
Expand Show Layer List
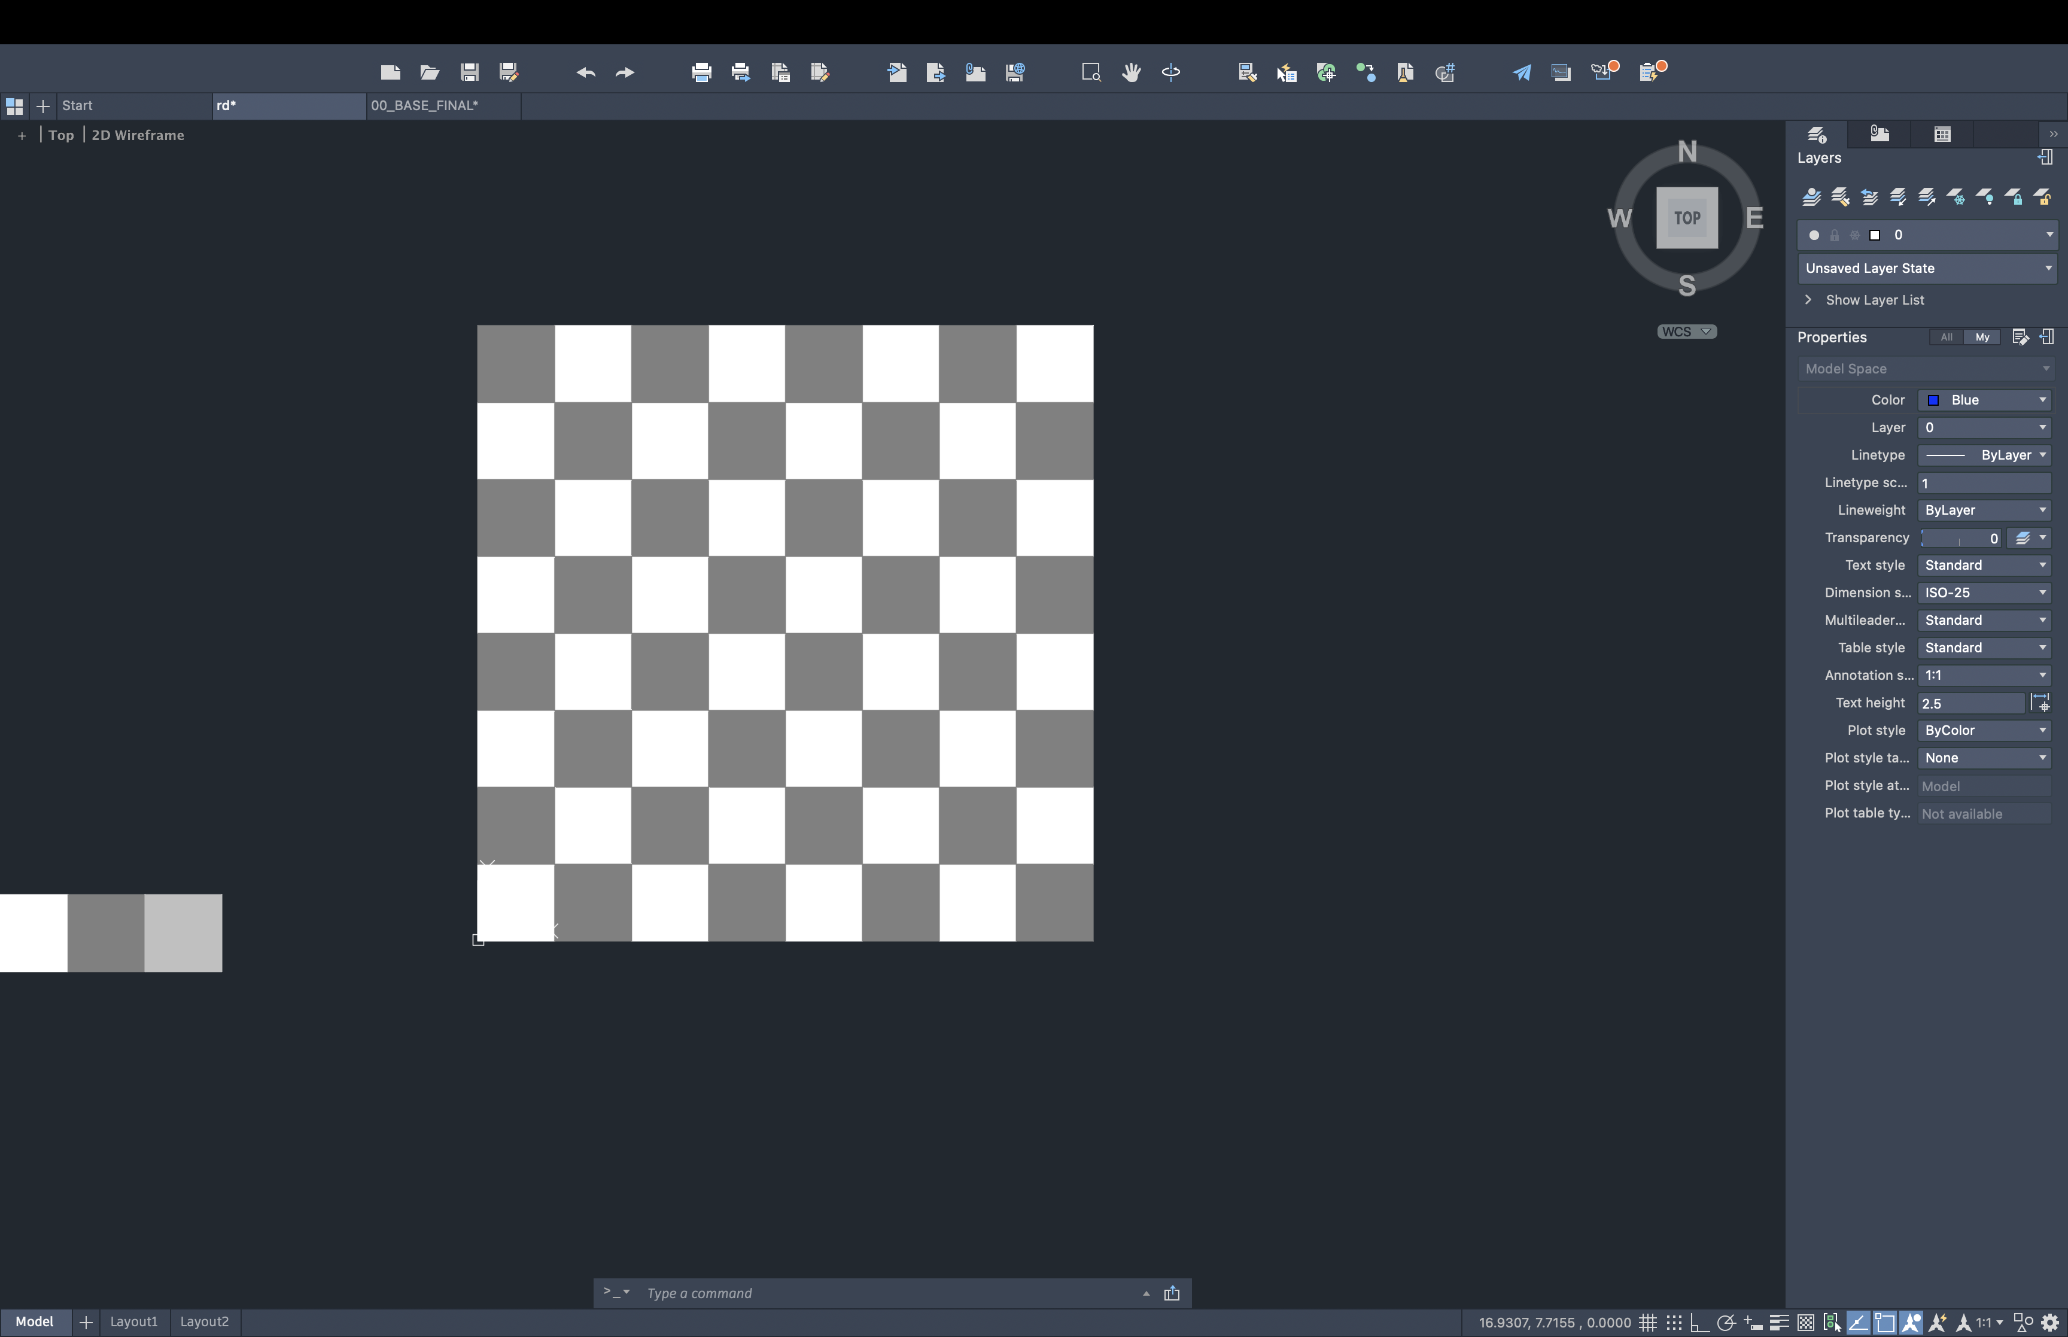point(1875,300)
